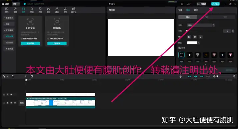
Task: Choose the last pink T preset in the first row
Action: pyautogui.click(x=231, y=55)
